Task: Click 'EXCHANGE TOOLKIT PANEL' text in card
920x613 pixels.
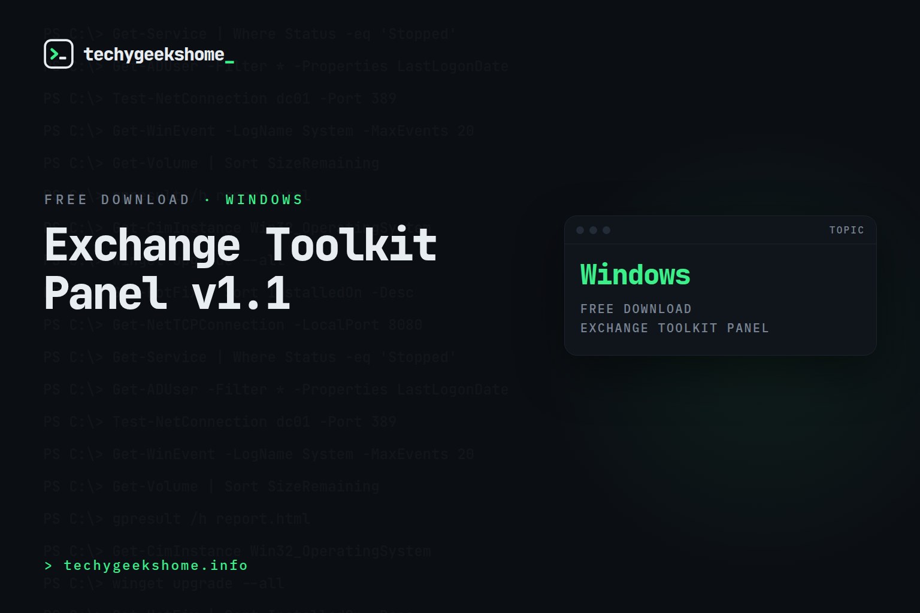Action: [674, 328]
